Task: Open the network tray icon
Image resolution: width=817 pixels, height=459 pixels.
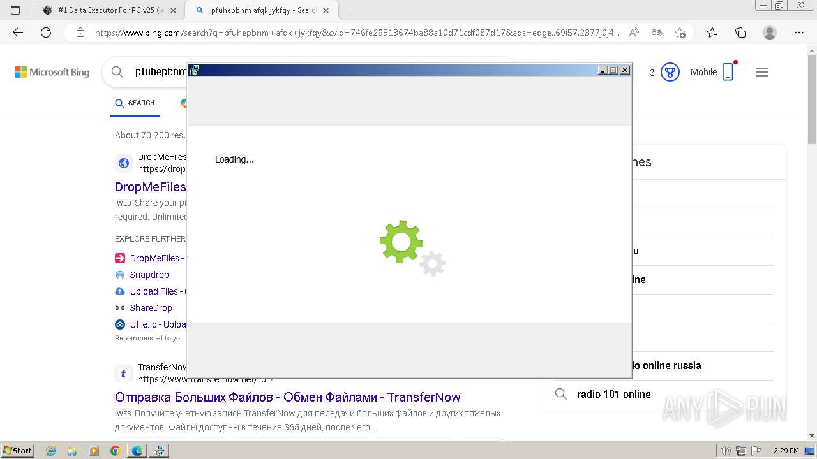Action: click(x=740, y=451)
